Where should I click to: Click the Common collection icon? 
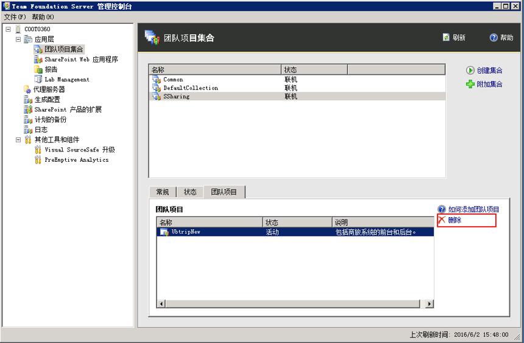tap(157, 80)
